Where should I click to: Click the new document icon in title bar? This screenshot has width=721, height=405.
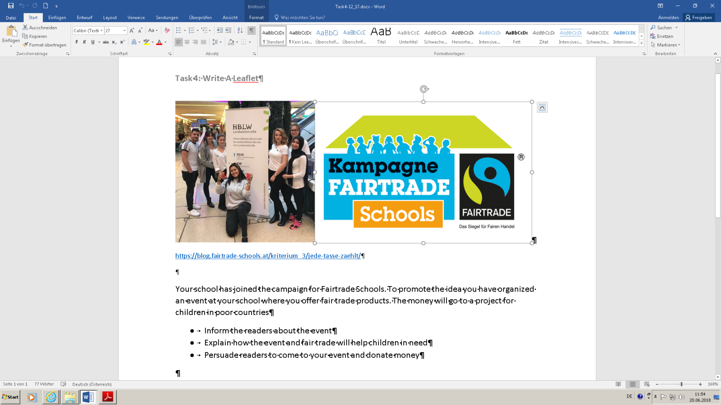46,6
